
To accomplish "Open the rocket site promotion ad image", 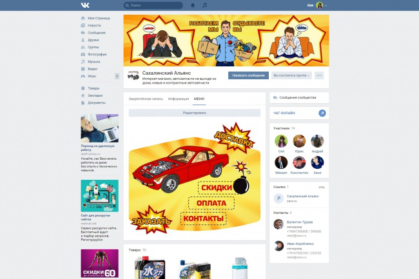I will (x=100, y=196).
